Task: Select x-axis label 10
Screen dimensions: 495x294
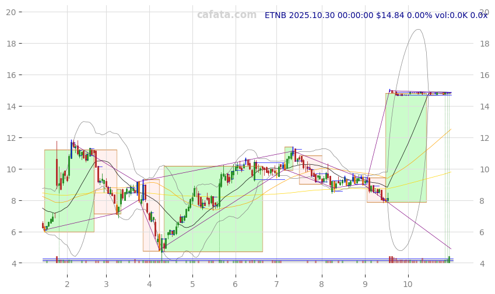Action: [x=408, y=284]
